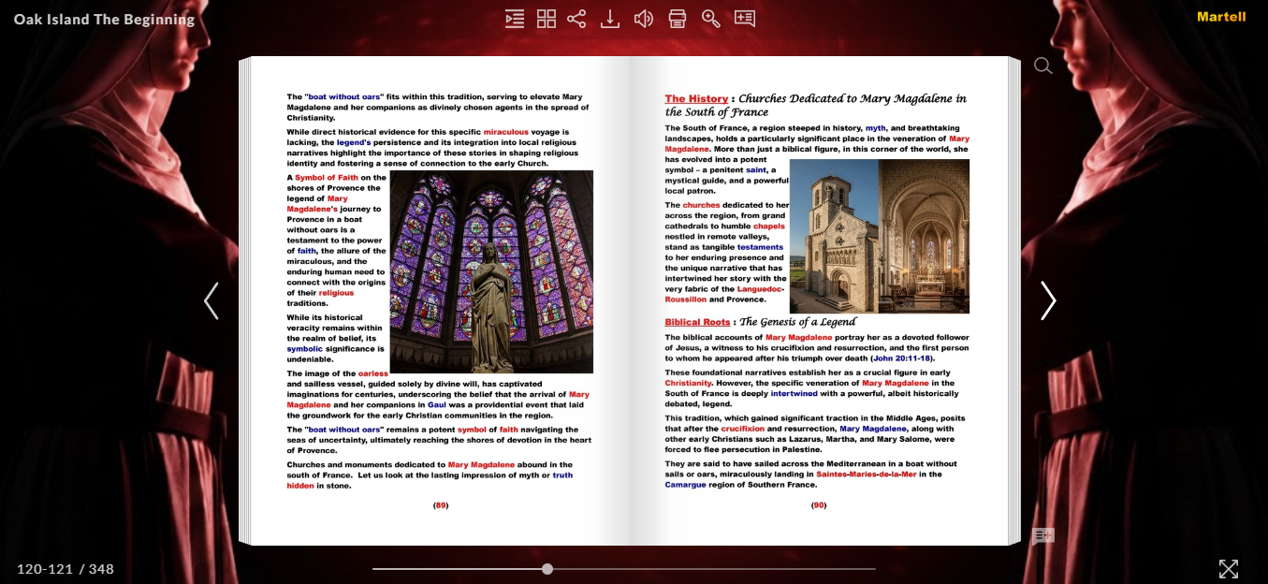Open the stained glass statue image
Viewport: 1268px width, 584px height.
pos(491,271)
